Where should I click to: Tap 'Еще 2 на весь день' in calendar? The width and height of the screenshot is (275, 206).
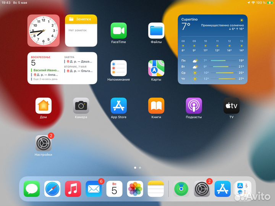click(x=45, y=79)
